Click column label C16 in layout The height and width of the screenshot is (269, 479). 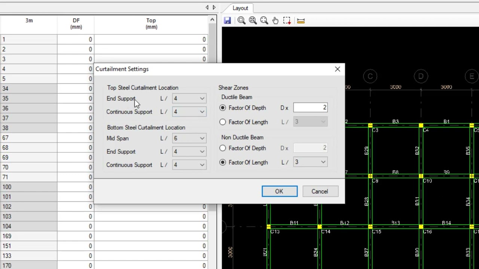click(427, 232)
